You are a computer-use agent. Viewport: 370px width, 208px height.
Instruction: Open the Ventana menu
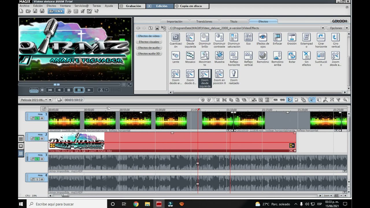click(x=65, y=6)
